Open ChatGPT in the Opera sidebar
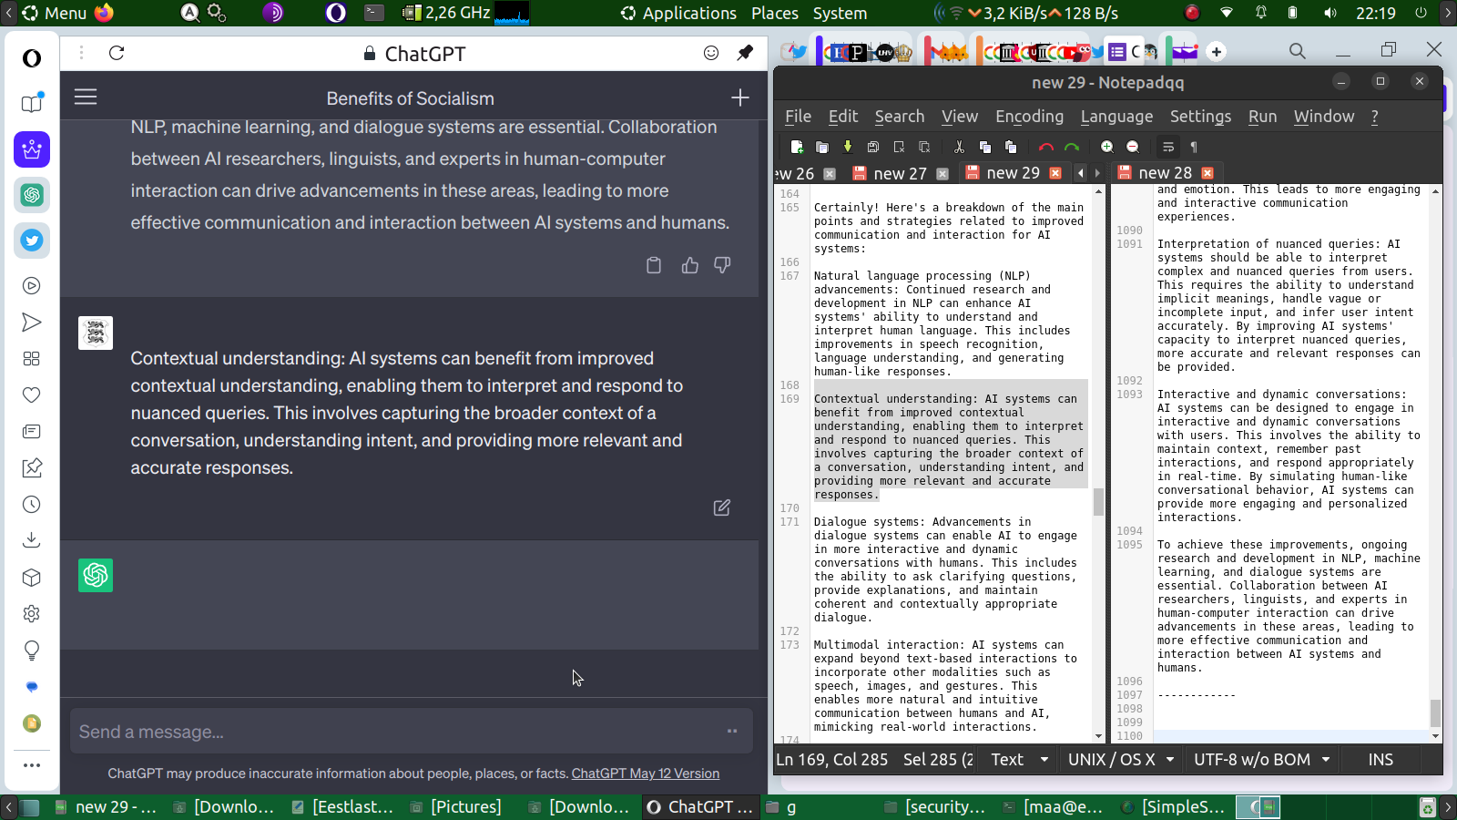 pos(32,195)
